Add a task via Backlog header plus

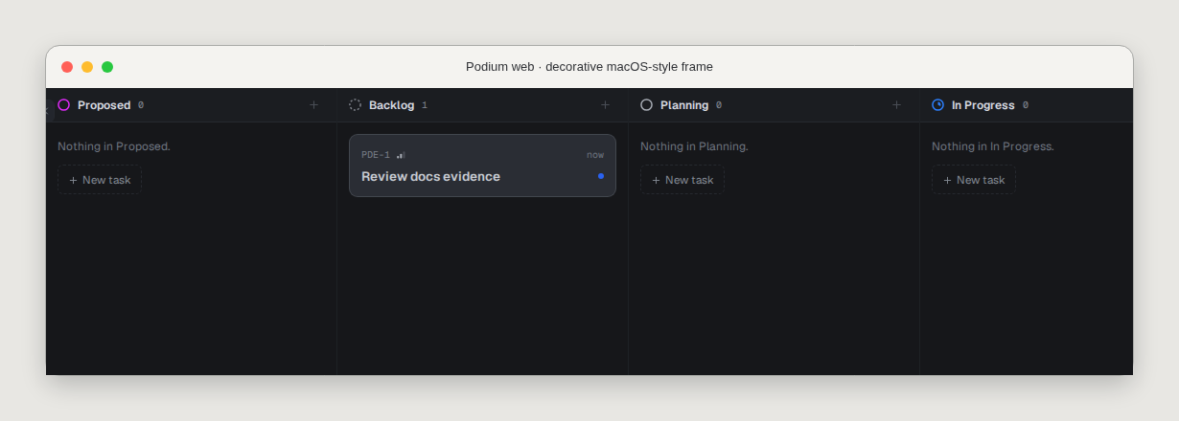605,105
